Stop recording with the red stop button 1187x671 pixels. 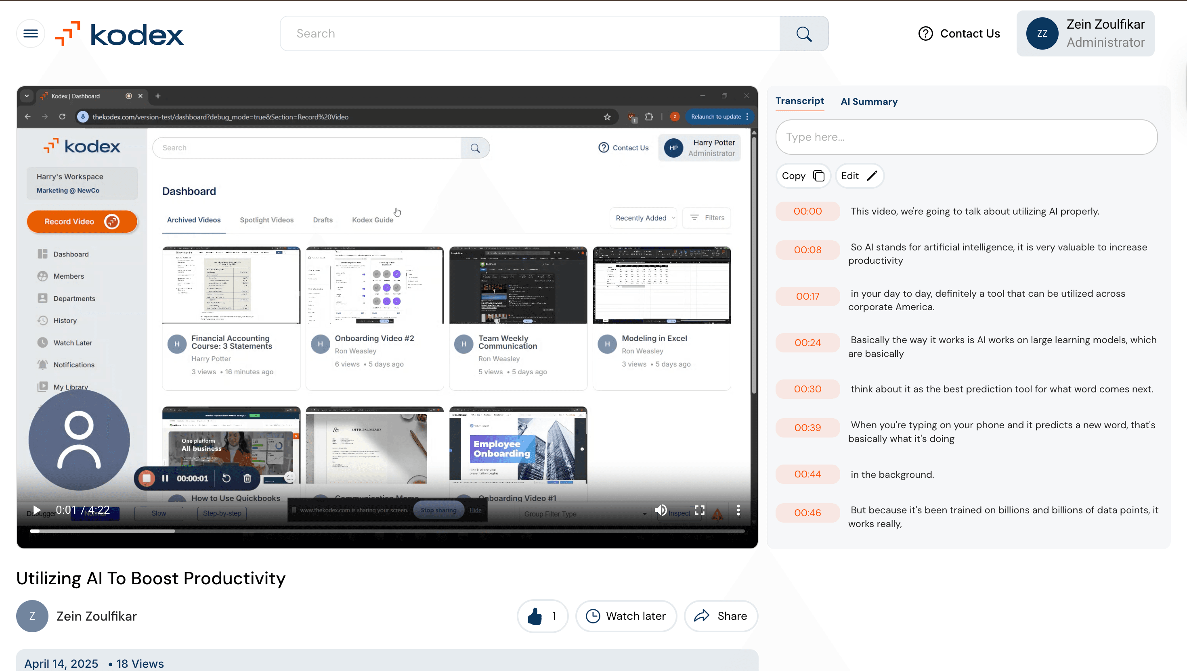click(x=147, y=478)
